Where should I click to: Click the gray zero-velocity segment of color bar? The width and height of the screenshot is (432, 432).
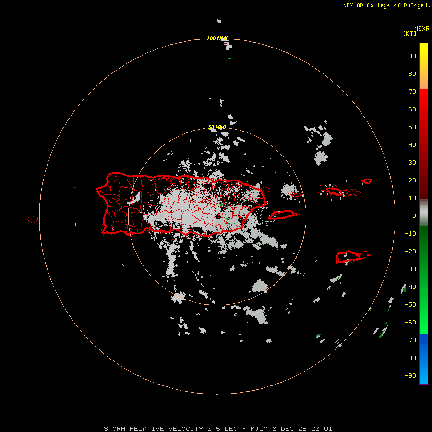click(x=424, y=213)
